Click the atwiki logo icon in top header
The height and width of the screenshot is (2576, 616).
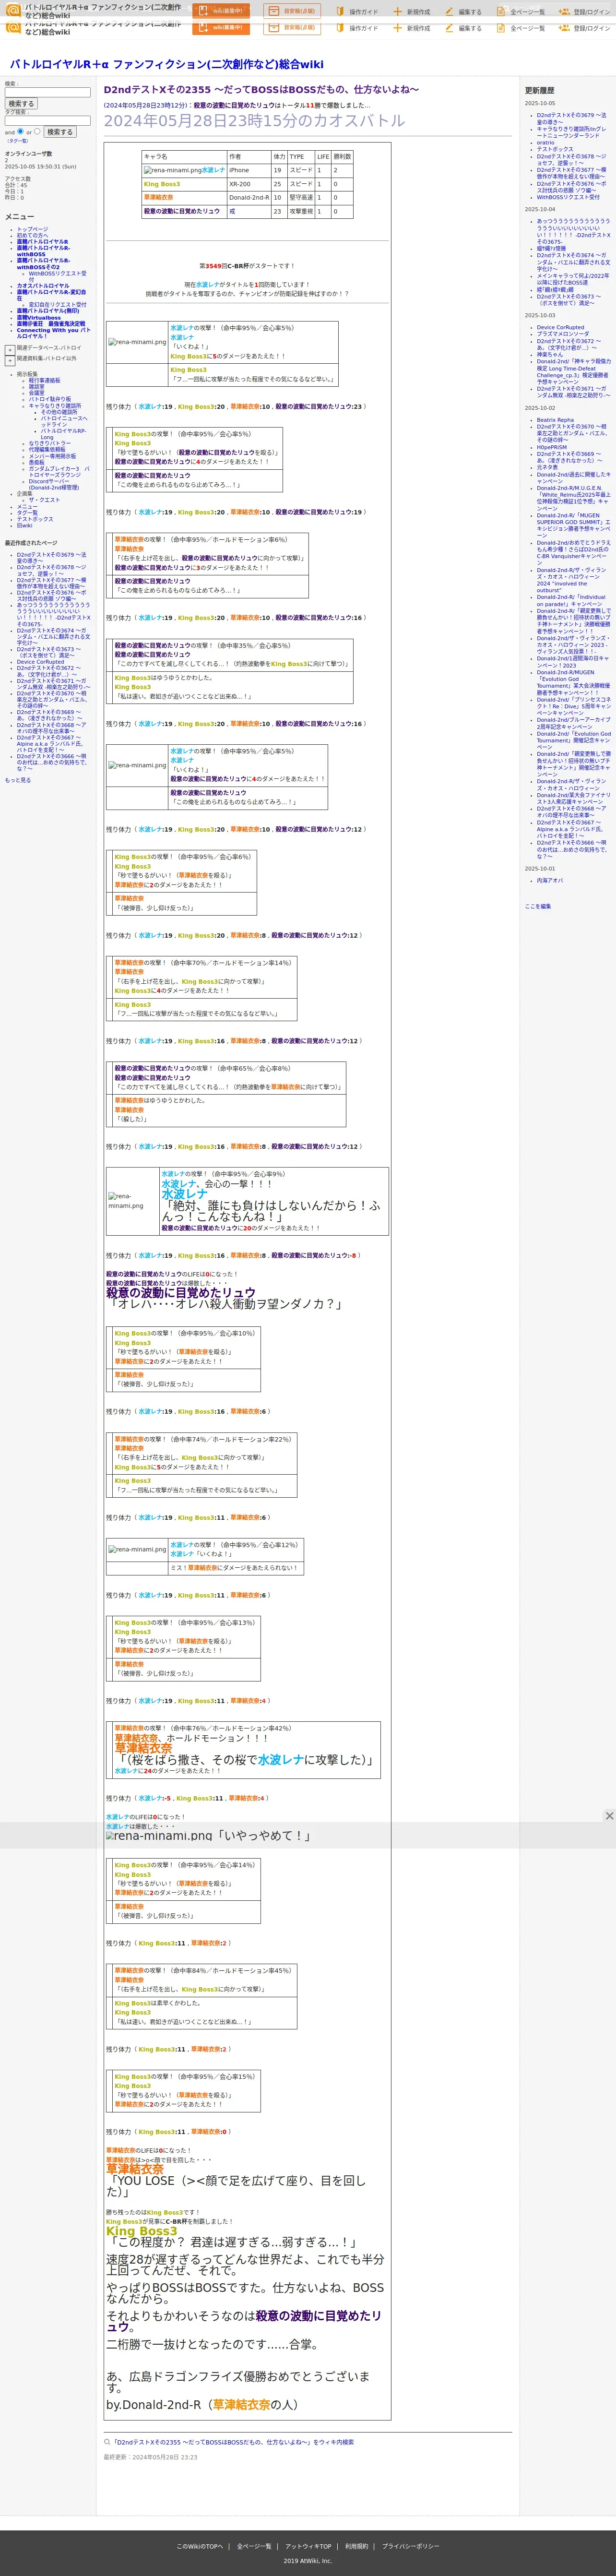tap(13, 11)
